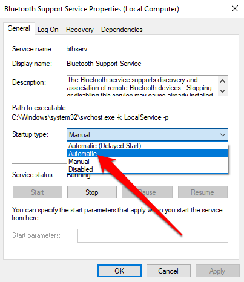Stop the Bluetooth service
The image size is (244, 282).
tap(92, 192)
